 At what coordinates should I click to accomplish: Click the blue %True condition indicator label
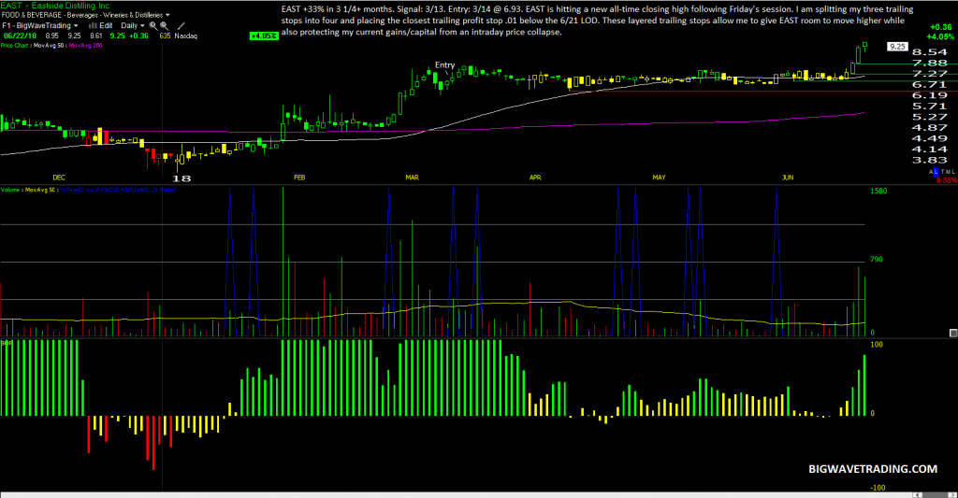[118, 190]
